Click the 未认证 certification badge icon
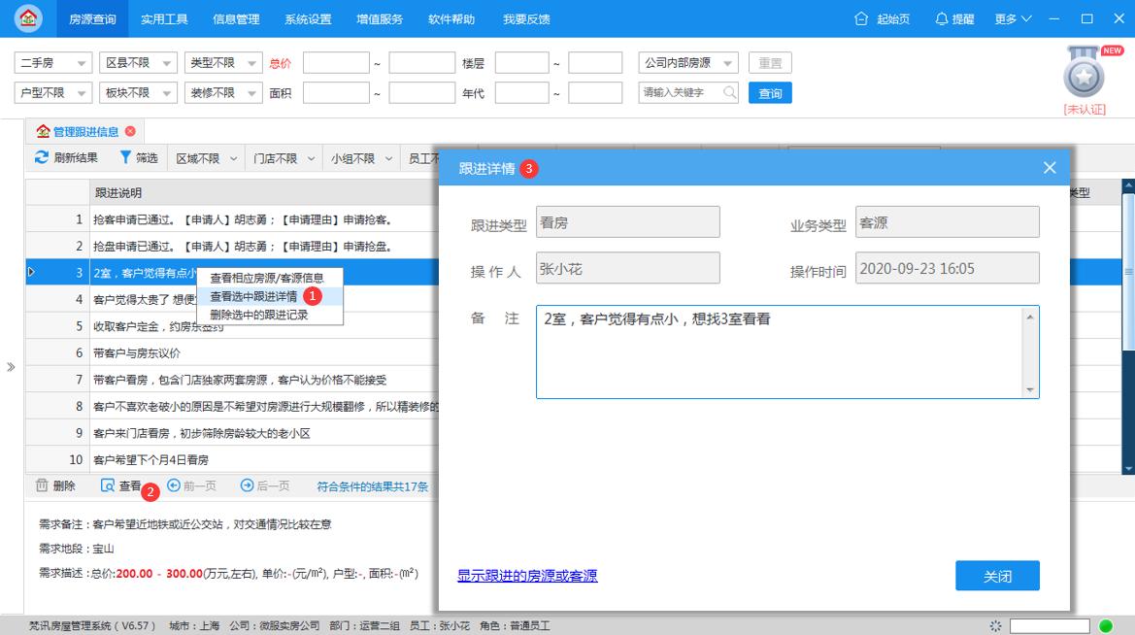Screen dimensions: 1135x635 1081,77
